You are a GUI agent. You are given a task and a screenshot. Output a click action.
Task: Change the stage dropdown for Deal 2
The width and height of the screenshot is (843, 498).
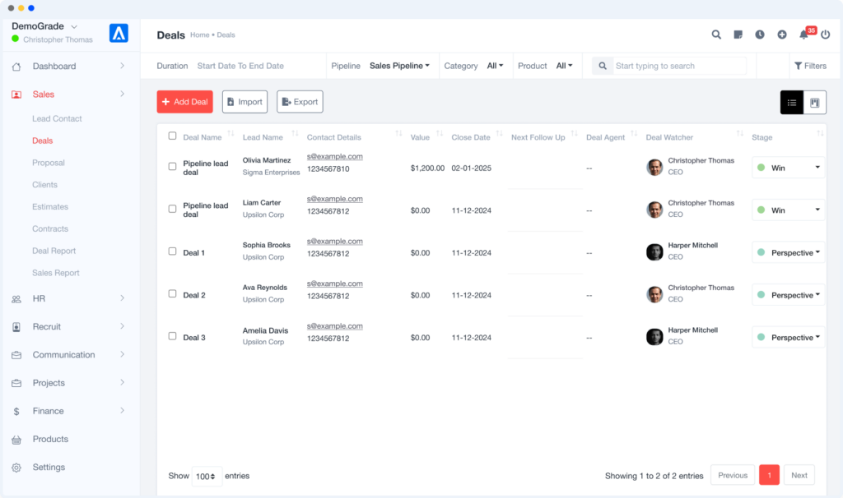pyautogui.click(x=788, y=294)
